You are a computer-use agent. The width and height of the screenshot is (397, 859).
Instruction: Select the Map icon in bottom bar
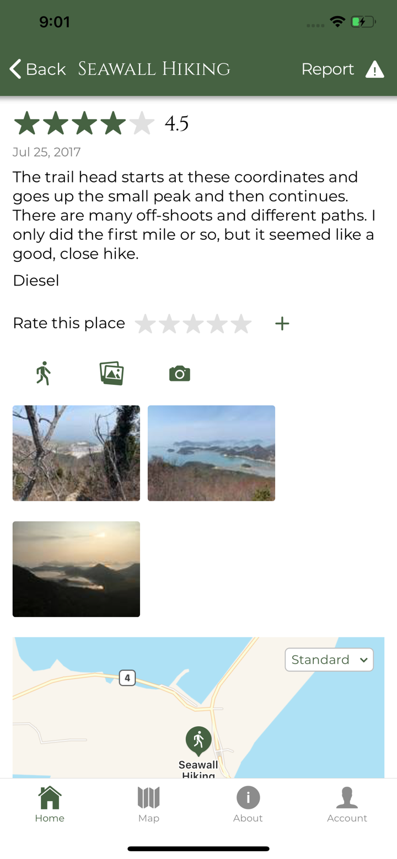[148, 797]
